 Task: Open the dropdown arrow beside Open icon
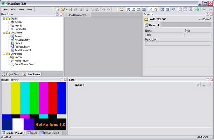click(66, 9)
